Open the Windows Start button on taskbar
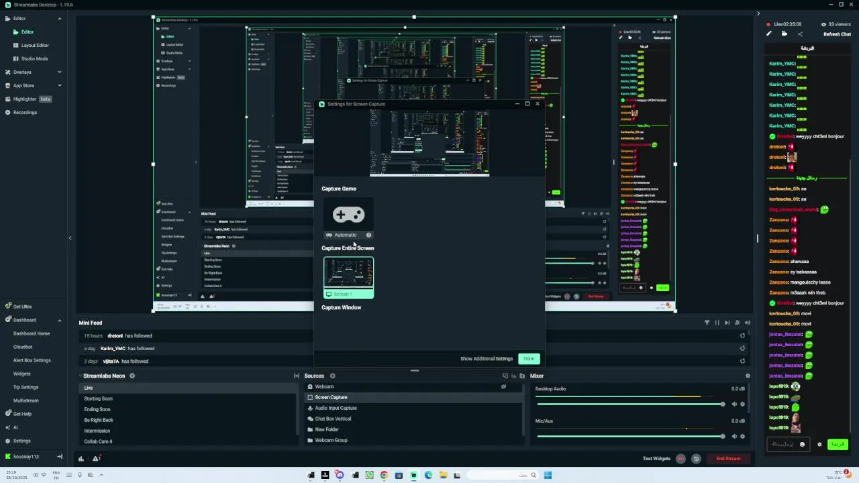859x483 pixels. [x=548, y=475]
